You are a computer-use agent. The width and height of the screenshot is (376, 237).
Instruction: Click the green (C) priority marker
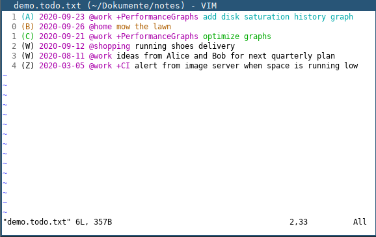(27, 36)
